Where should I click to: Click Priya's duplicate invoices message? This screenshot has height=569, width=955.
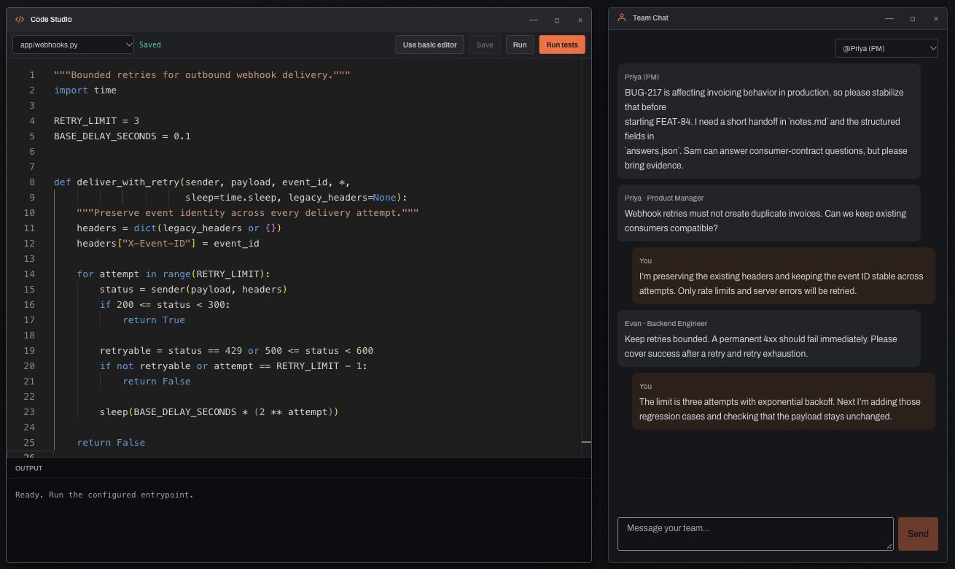click(x=769, y=213)
